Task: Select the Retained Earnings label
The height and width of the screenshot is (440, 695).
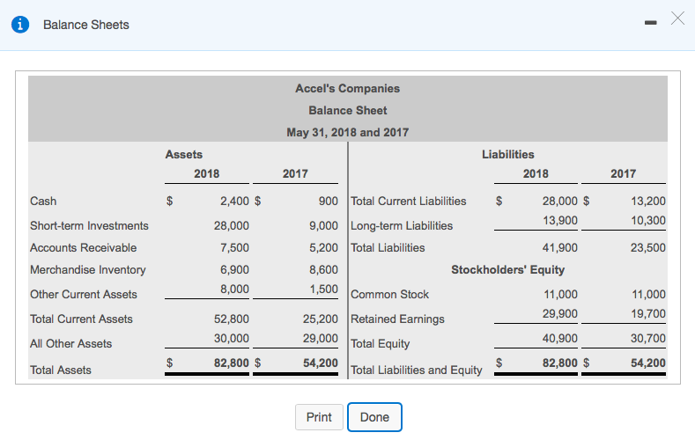Action: point(397,319)
